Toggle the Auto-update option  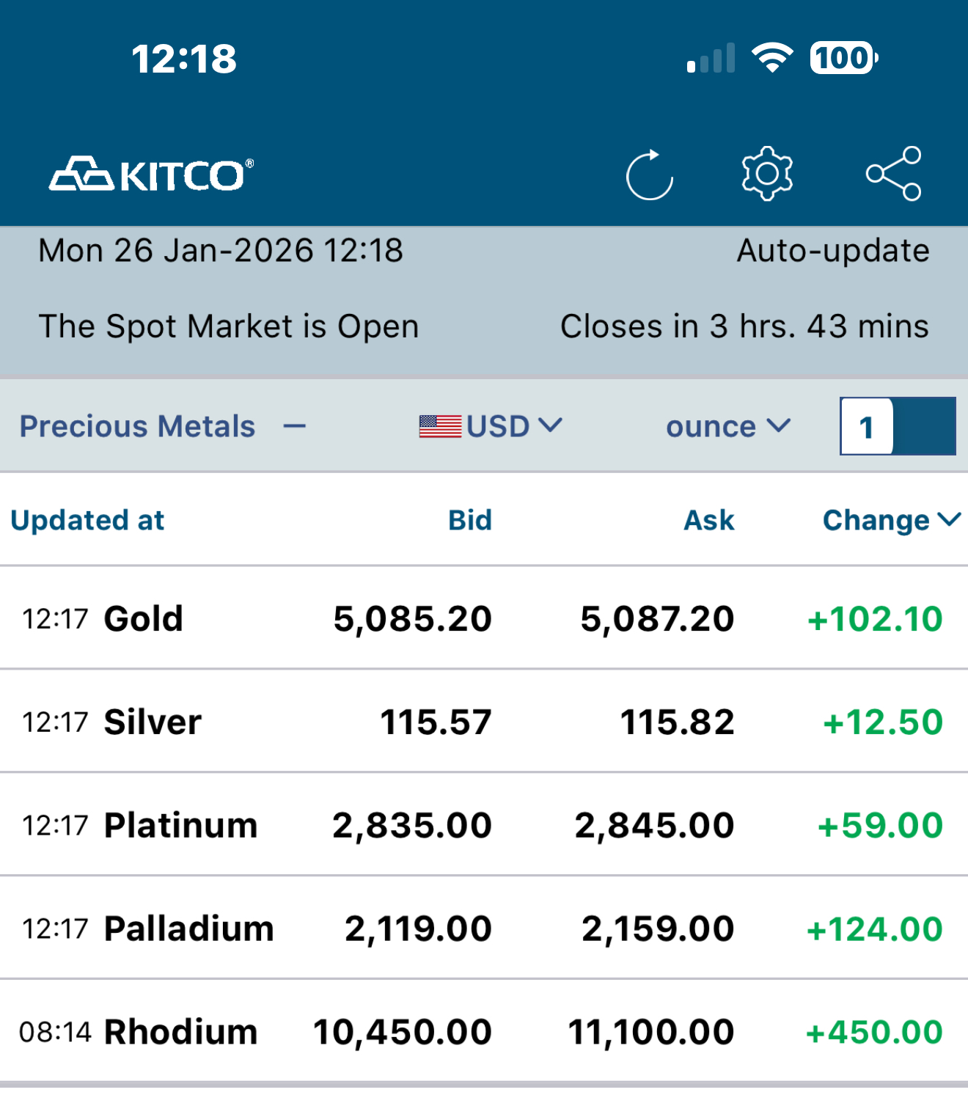point(833,251)
